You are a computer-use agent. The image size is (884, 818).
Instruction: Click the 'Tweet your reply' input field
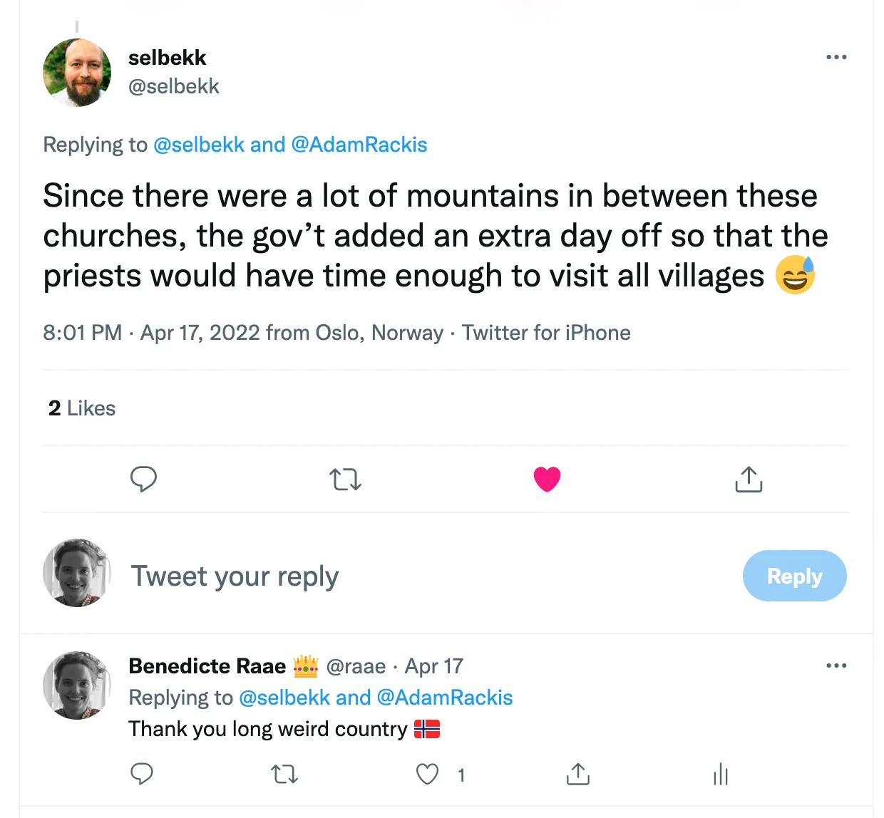235,576
